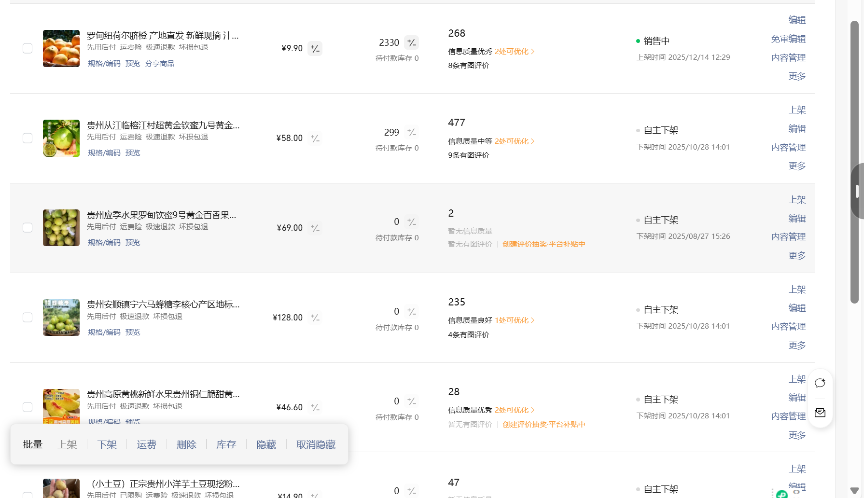864x498 pixels.
Task: Check the box for 六马蜂糖李 product
Action: (28, 318)
